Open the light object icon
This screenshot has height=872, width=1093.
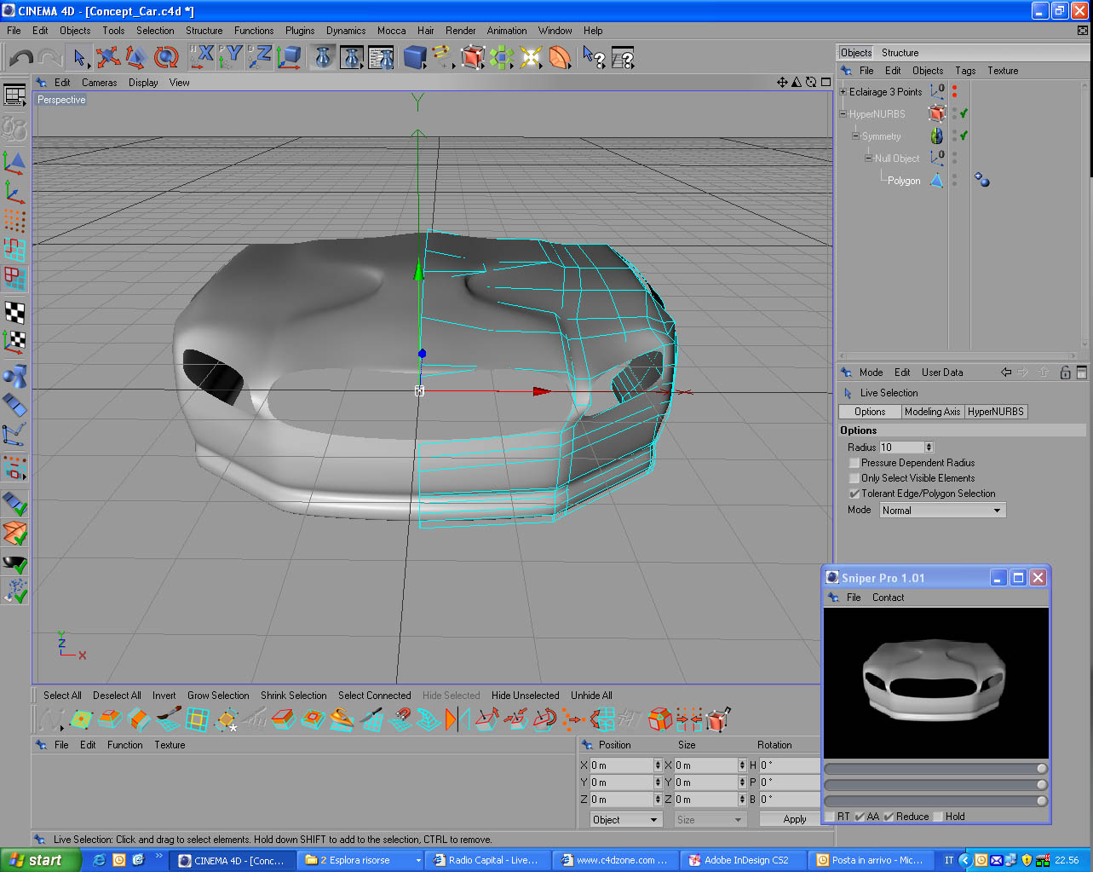531,58
